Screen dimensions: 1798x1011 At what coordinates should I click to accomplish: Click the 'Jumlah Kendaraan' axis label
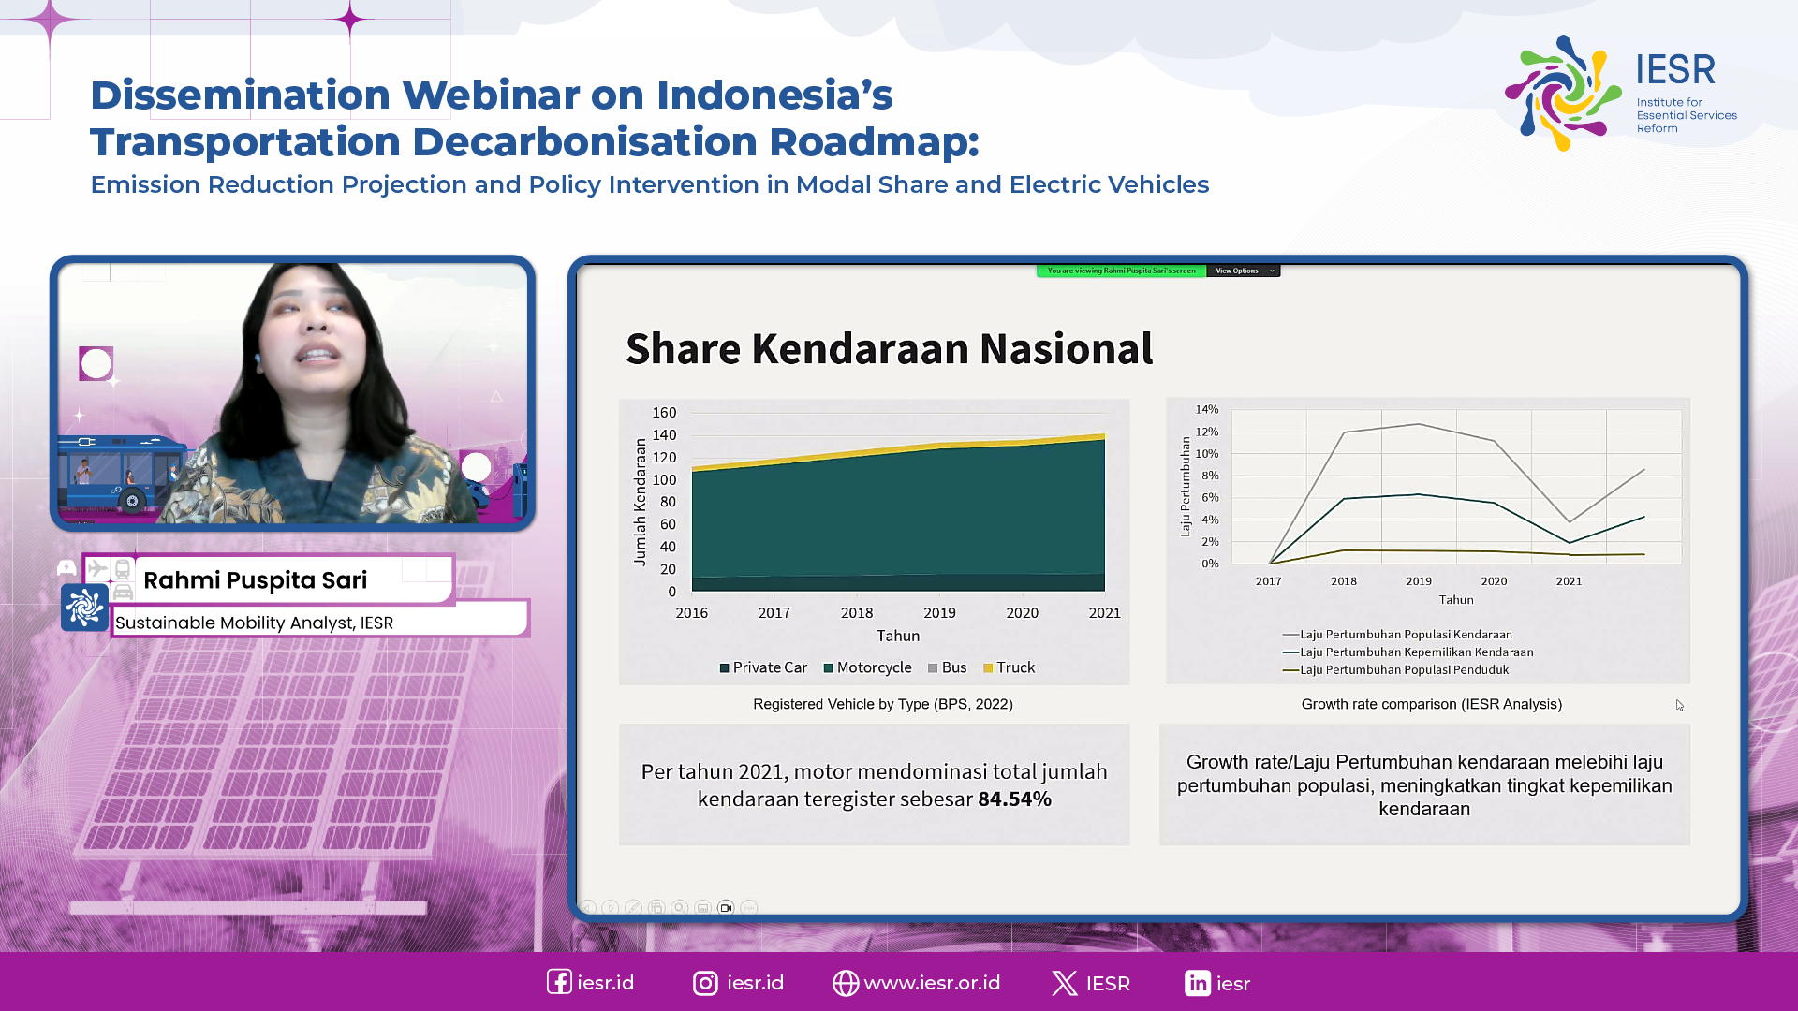pyautogui.click(x=641, y=502)
